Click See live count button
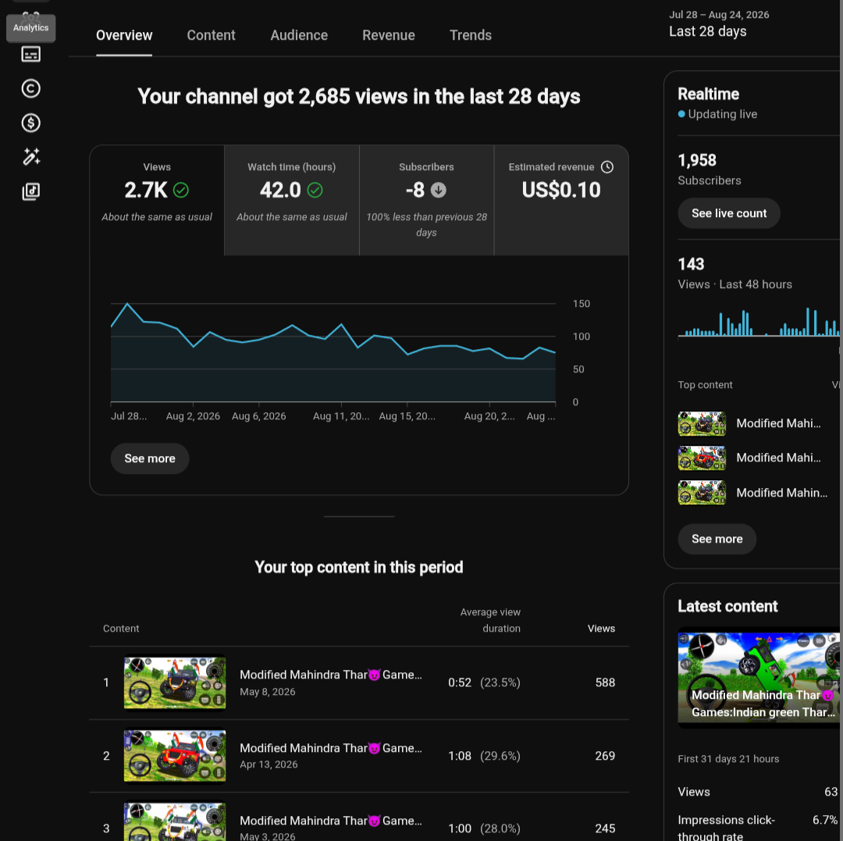 [x=729, y=213]
